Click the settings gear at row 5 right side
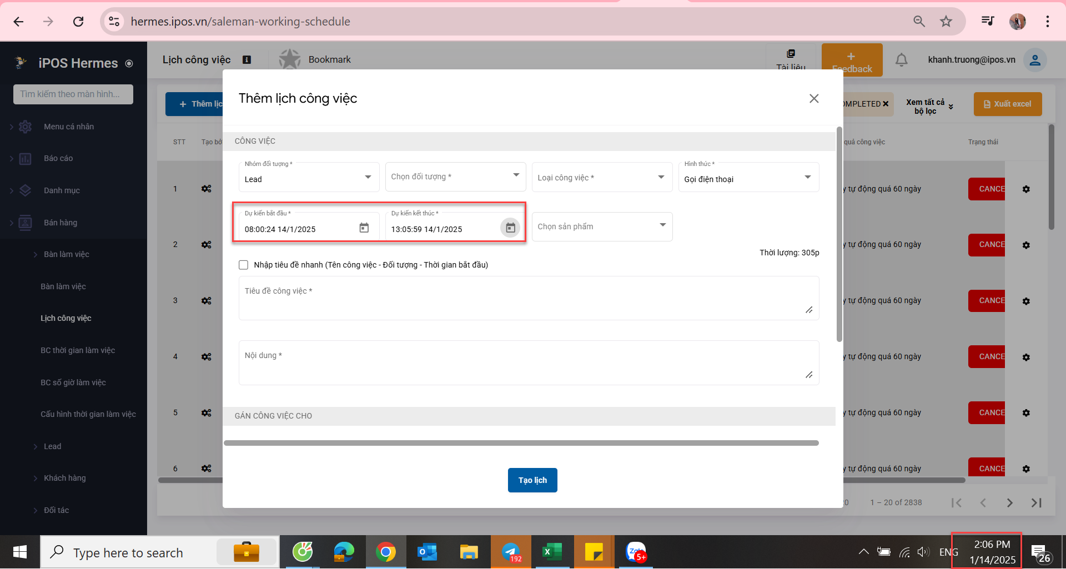 (1026, 413)
